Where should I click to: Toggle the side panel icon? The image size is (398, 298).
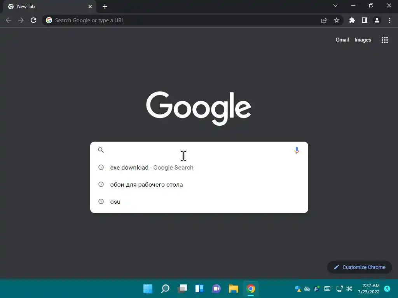click(x=365, y=20)
